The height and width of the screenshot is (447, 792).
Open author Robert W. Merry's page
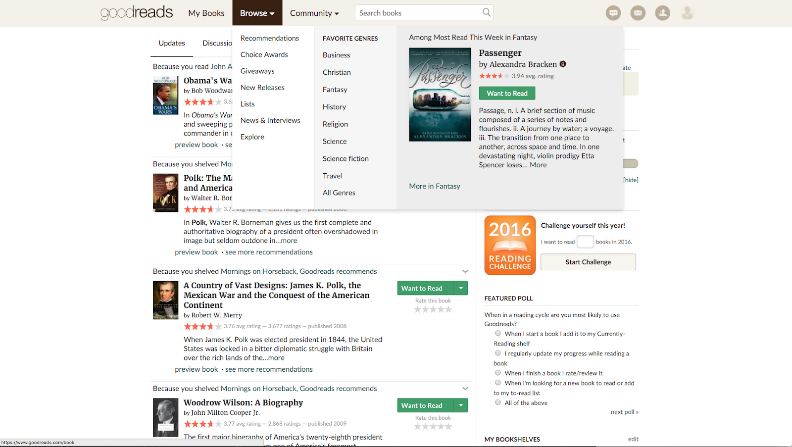click(217, 315)
